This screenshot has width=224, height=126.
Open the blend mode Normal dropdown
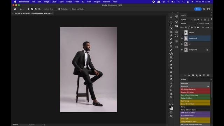point(189,23)
